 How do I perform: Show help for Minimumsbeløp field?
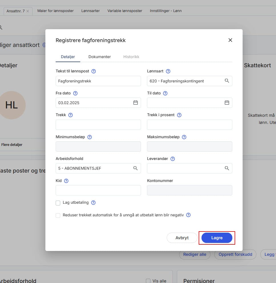tap(90, 137)
